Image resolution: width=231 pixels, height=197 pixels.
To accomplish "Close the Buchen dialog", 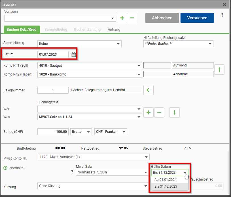I will click(224, 5).
